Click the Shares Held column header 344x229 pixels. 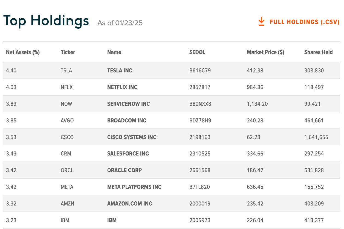pos(318,52)
